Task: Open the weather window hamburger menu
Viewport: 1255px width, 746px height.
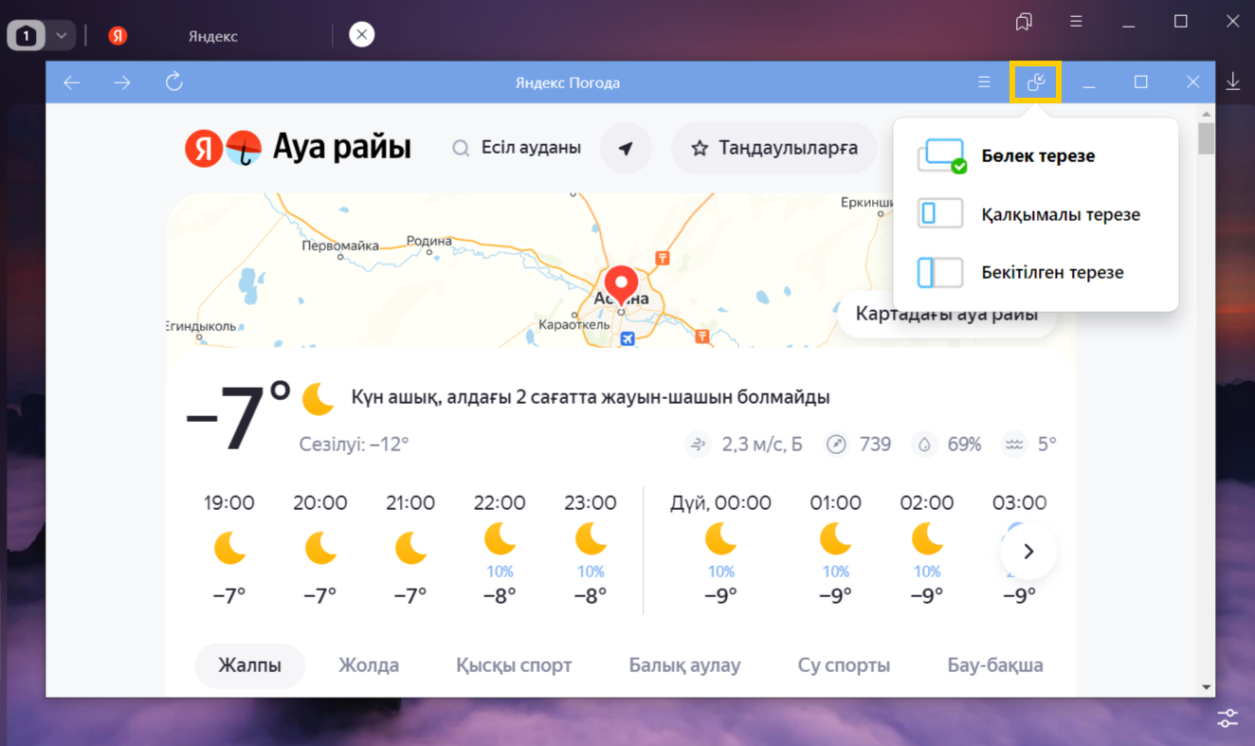Action: pyautogui.click(x=984, y=82)
